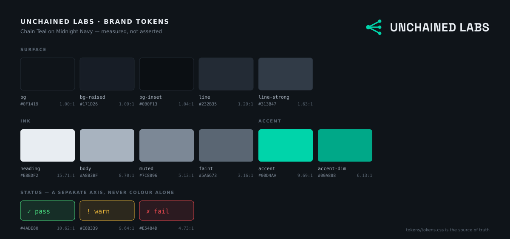Click the contrast ratio 9.69:1
Viewport: 510px width, 239px height.
(305, 176)
